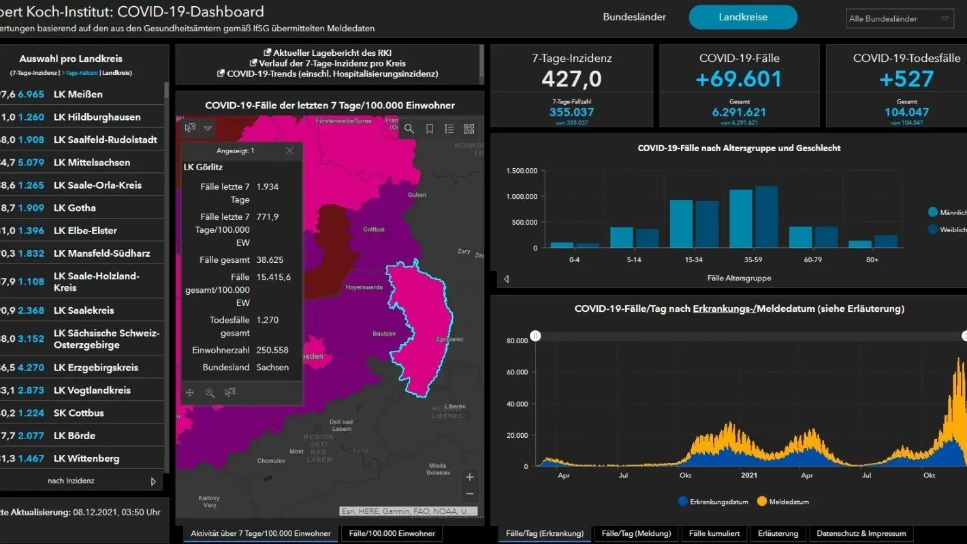Switch to Fälle/100.000 Einwohner map tab

[x=391, y=534]
